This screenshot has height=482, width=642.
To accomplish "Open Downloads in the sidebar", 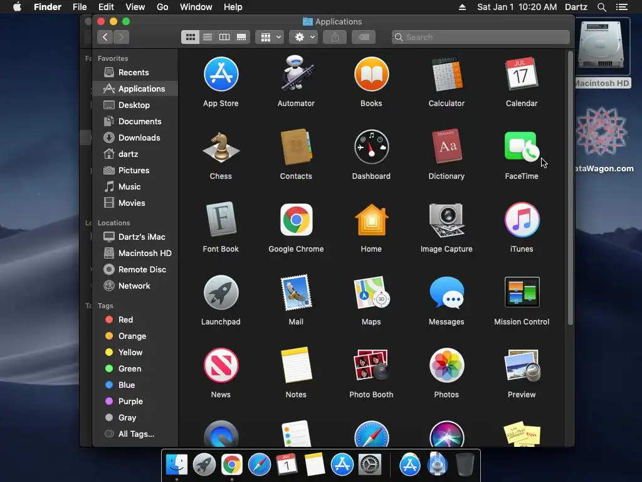I will (x=135, y=137).
